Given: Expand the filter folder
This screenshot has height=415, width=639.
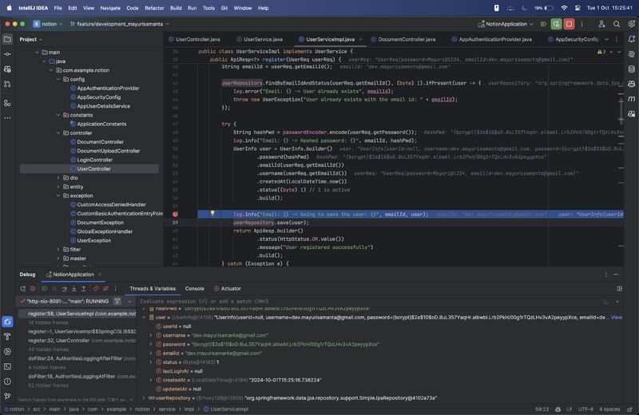Looking at the screenshot, I should [58, 250].
